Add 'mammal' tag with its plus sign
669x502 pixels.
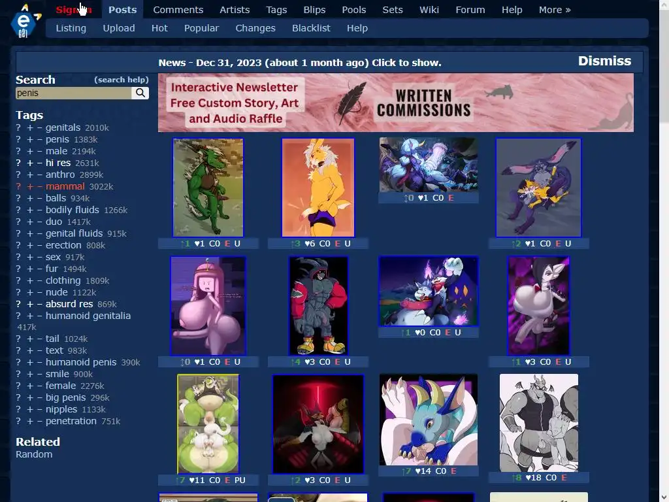(30, 186)
